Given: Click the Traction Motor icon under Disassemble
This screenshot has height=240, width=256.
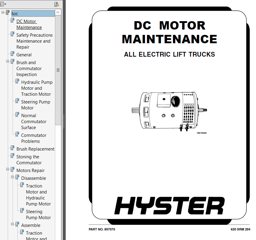Looking at the screenshot, I should pos(22,185).
